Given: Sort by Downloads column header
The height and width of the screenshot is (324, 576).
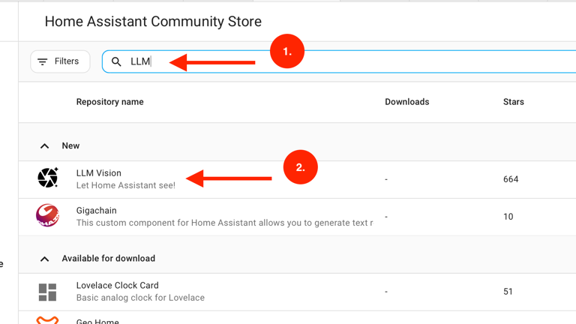Looking at the screenshot, I should (406, 102).
